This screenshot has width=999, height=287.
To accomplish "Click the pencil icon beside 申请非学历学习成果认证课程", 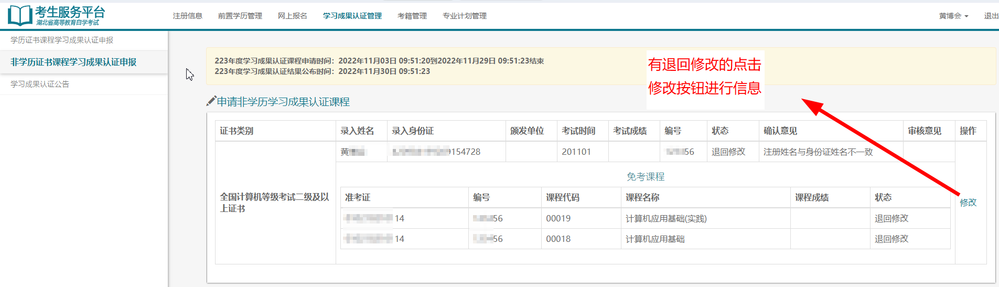I will [x=211, y=101].
